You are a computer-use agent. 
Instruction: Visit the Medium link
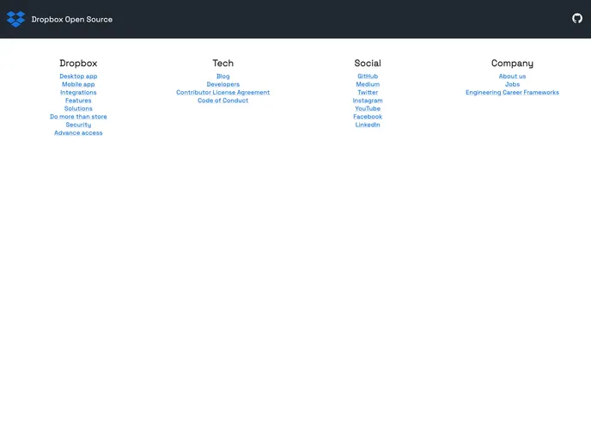368,84
